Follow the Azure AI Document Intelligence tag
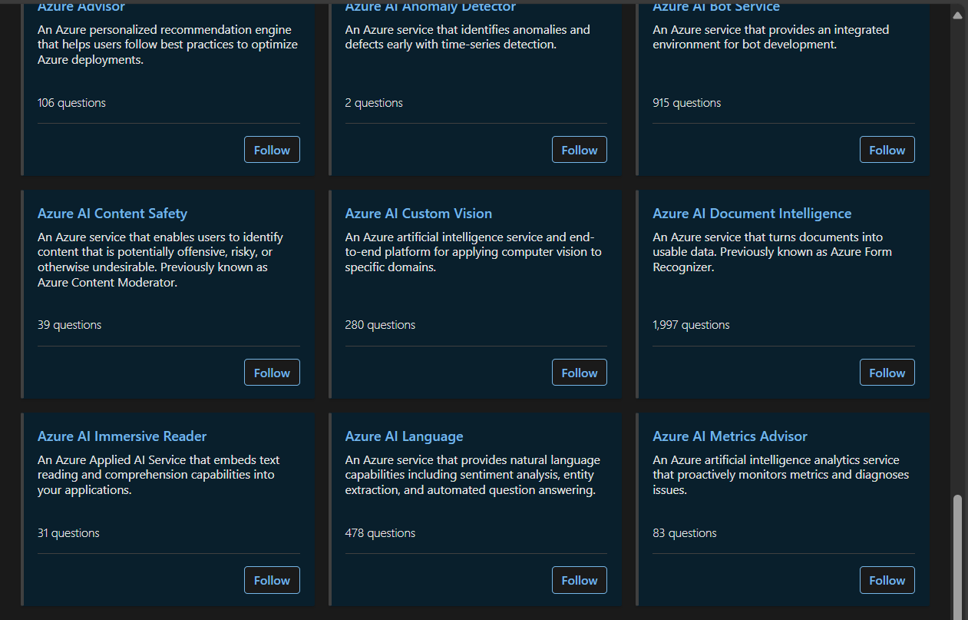This screenshot has width=968, height=620. click(887, 373)
